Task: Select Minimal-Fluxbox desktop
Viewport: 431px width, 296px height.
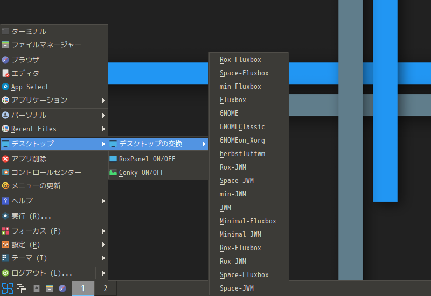Action: click(249, 221)
